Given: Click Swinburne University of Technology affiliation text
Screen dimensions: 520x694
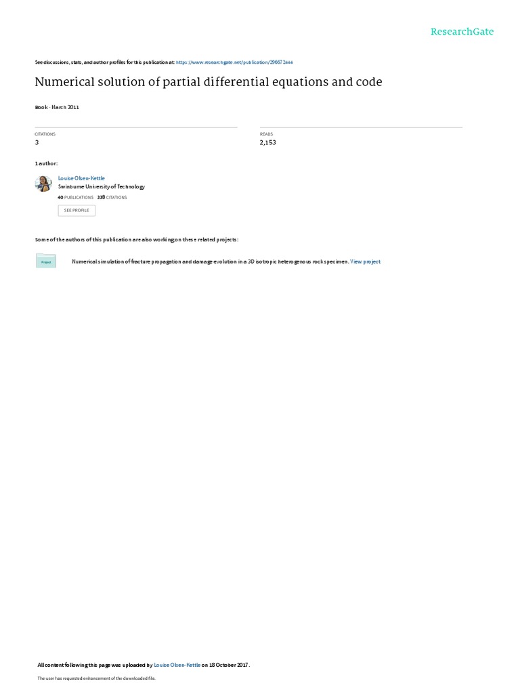Looking at the screenshot, I should (102, 187).
